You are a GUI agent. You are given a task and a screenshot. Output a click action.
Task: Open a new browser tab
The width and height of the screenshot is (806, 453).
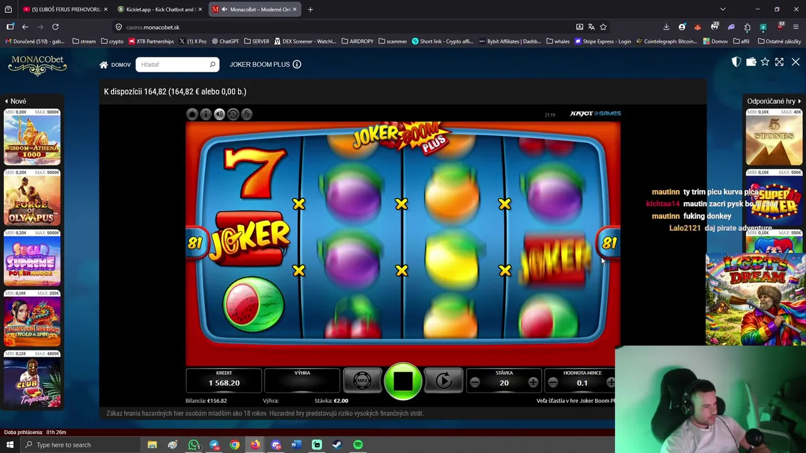click(x=310, y=9)
